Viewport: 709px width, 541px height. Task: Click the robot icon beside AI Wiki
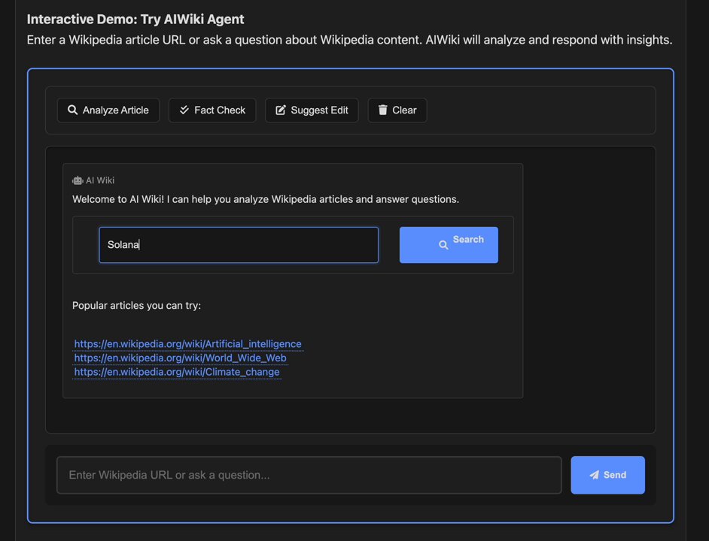pyautogui.click(x=78, y=180)
